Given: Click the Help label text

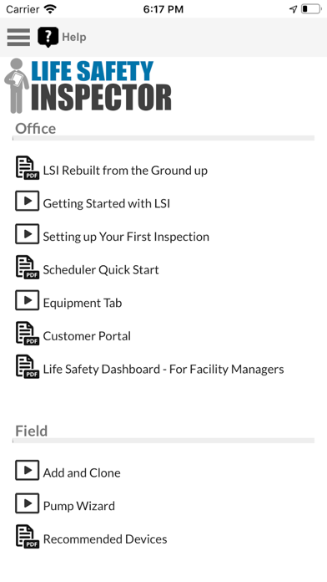Looking at the screenshot, I should tap(74, 37).
